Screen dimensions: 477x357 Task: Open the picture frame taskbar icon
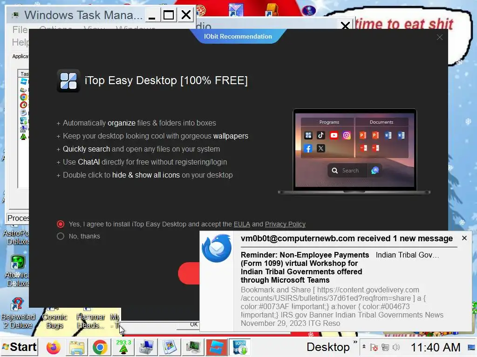point(170,347)
